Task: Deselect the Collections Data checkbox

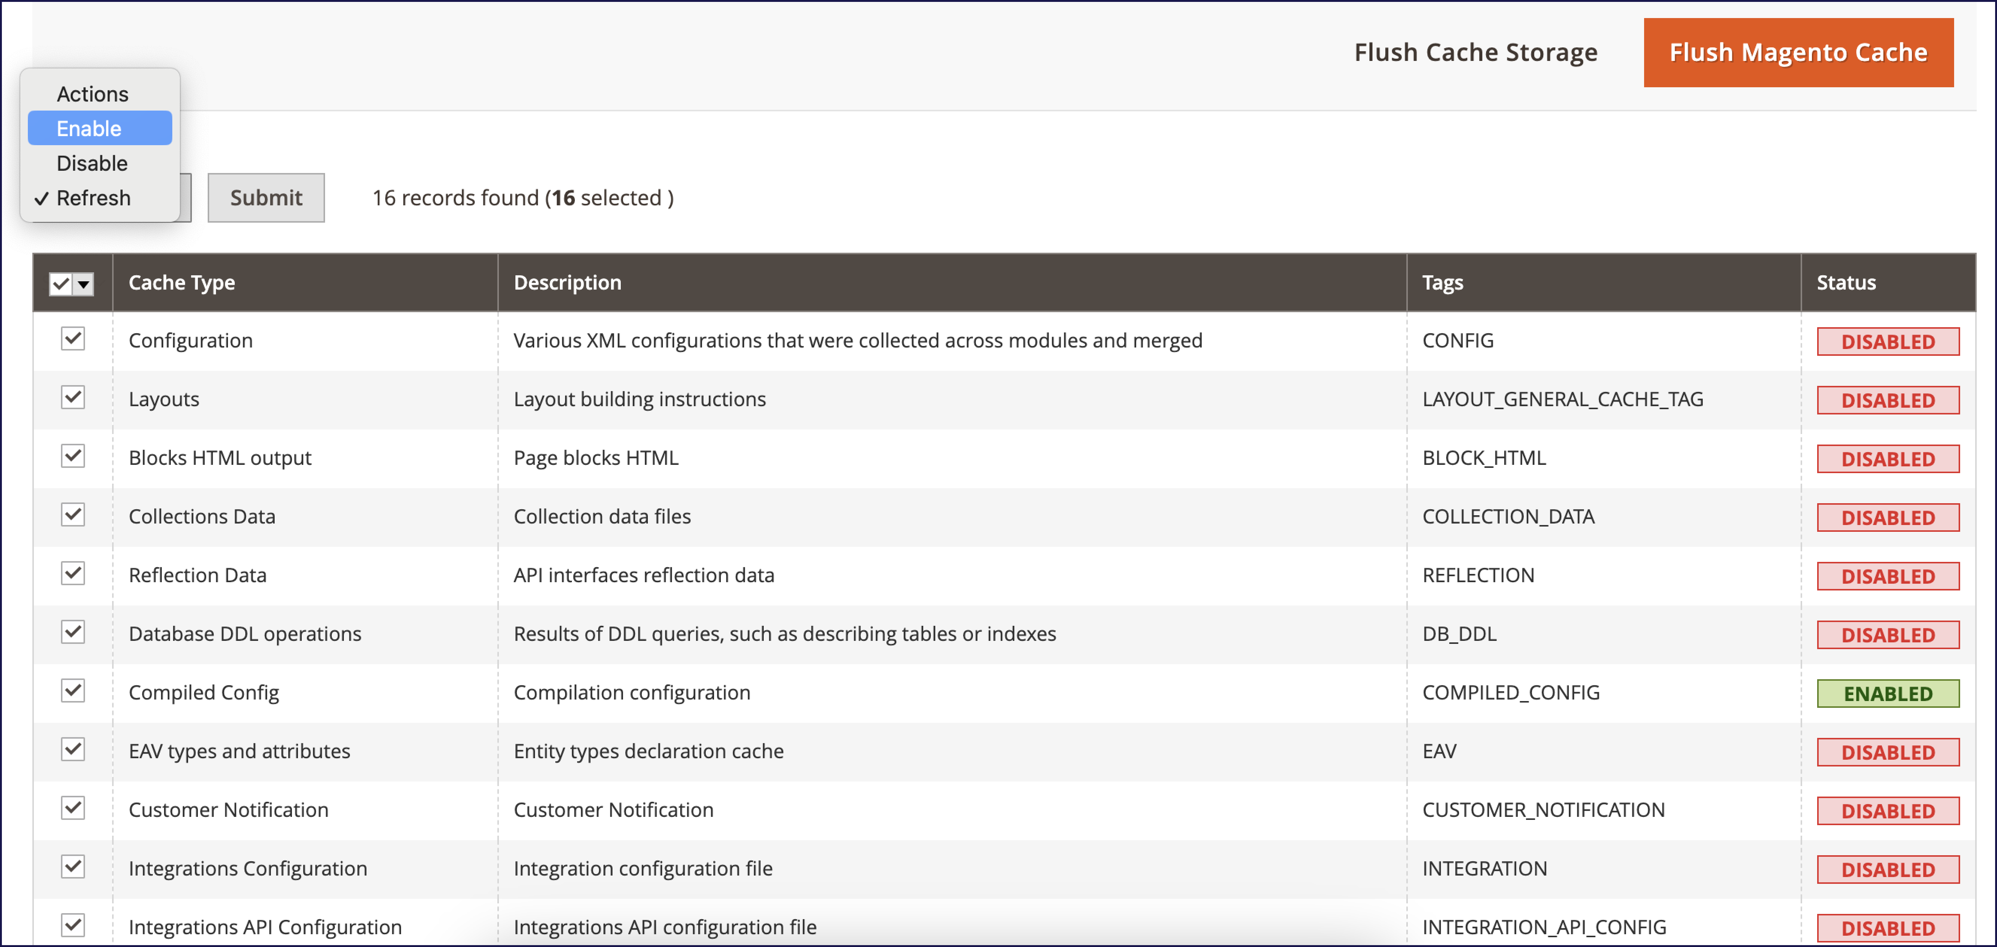Action: tap(73, 515)
